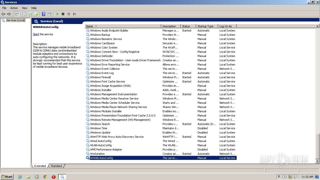Sort by the Status column header
This screenshot has width=320, height=180.
pos(188,26)
